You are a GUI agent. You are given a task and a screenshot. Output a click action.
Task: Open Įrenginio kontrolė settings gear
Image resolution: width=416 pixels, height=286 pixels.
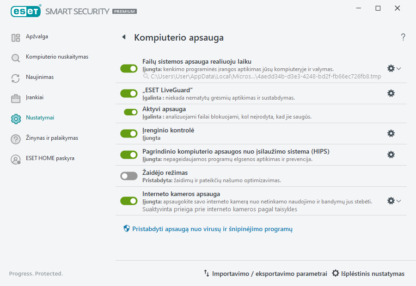point(391,133)
